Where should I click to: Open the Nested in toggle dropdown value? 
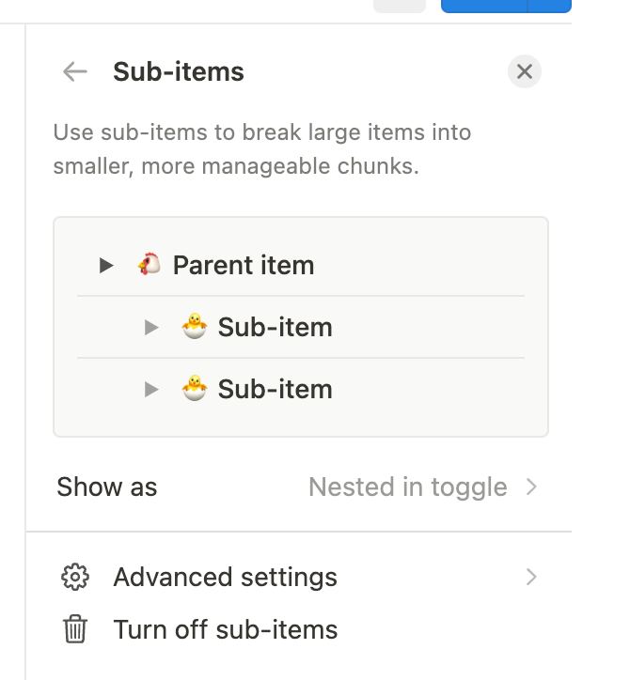click(x=408, y=487)
